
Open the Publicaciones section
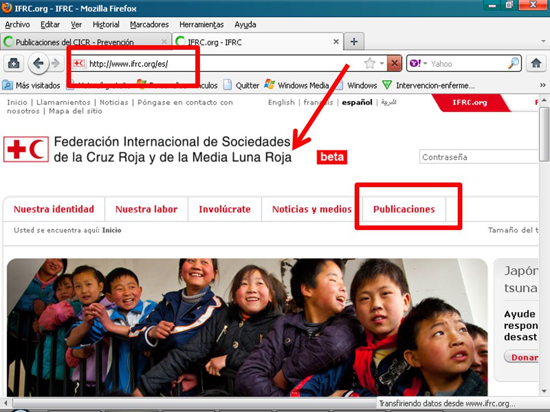coord(404,209)
